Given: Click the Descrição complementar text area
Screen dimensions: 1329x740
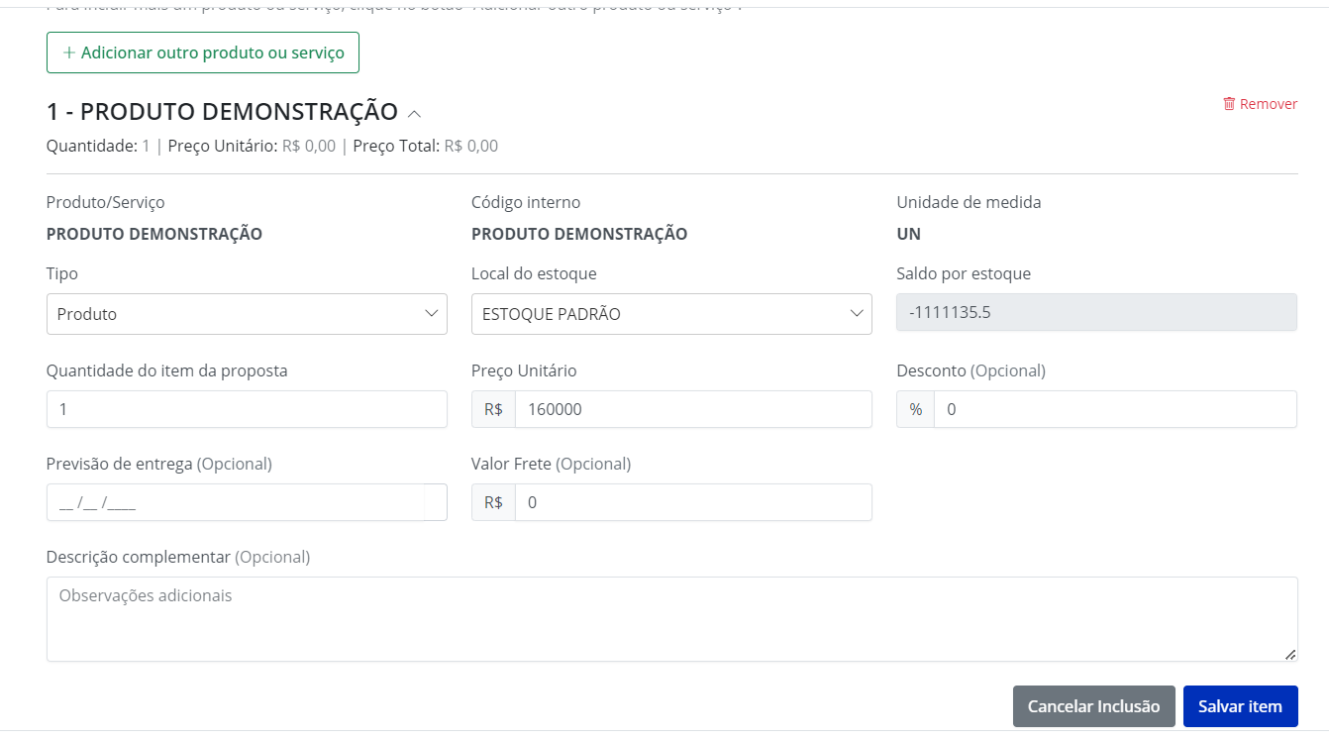Looking at the screenshot, I should [x=671, y=619].
